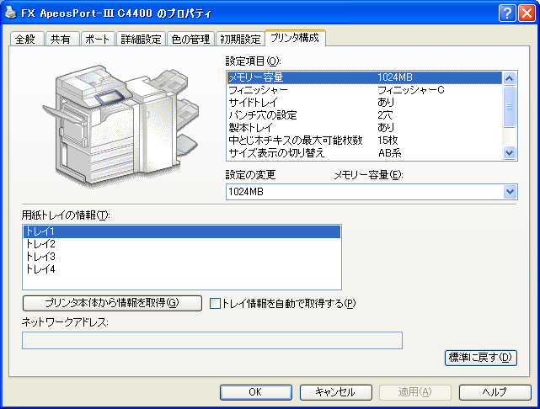The width and height of the screenshot is (540, 409).
Task: Click the settings list scrollbar thumb
Action: pyautogui.click(x=510, y=107)
